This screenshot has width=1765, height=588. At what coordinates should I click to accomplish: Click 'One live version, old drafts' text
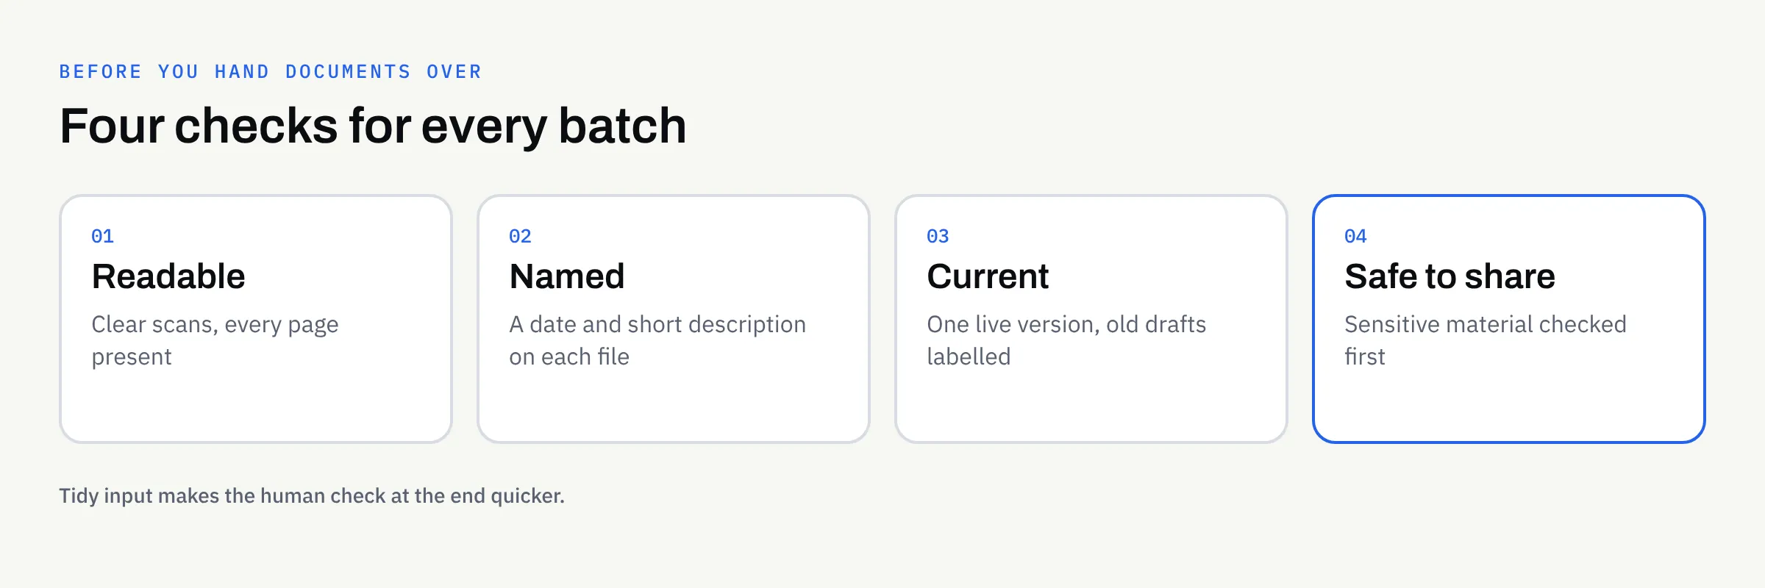1066,324
